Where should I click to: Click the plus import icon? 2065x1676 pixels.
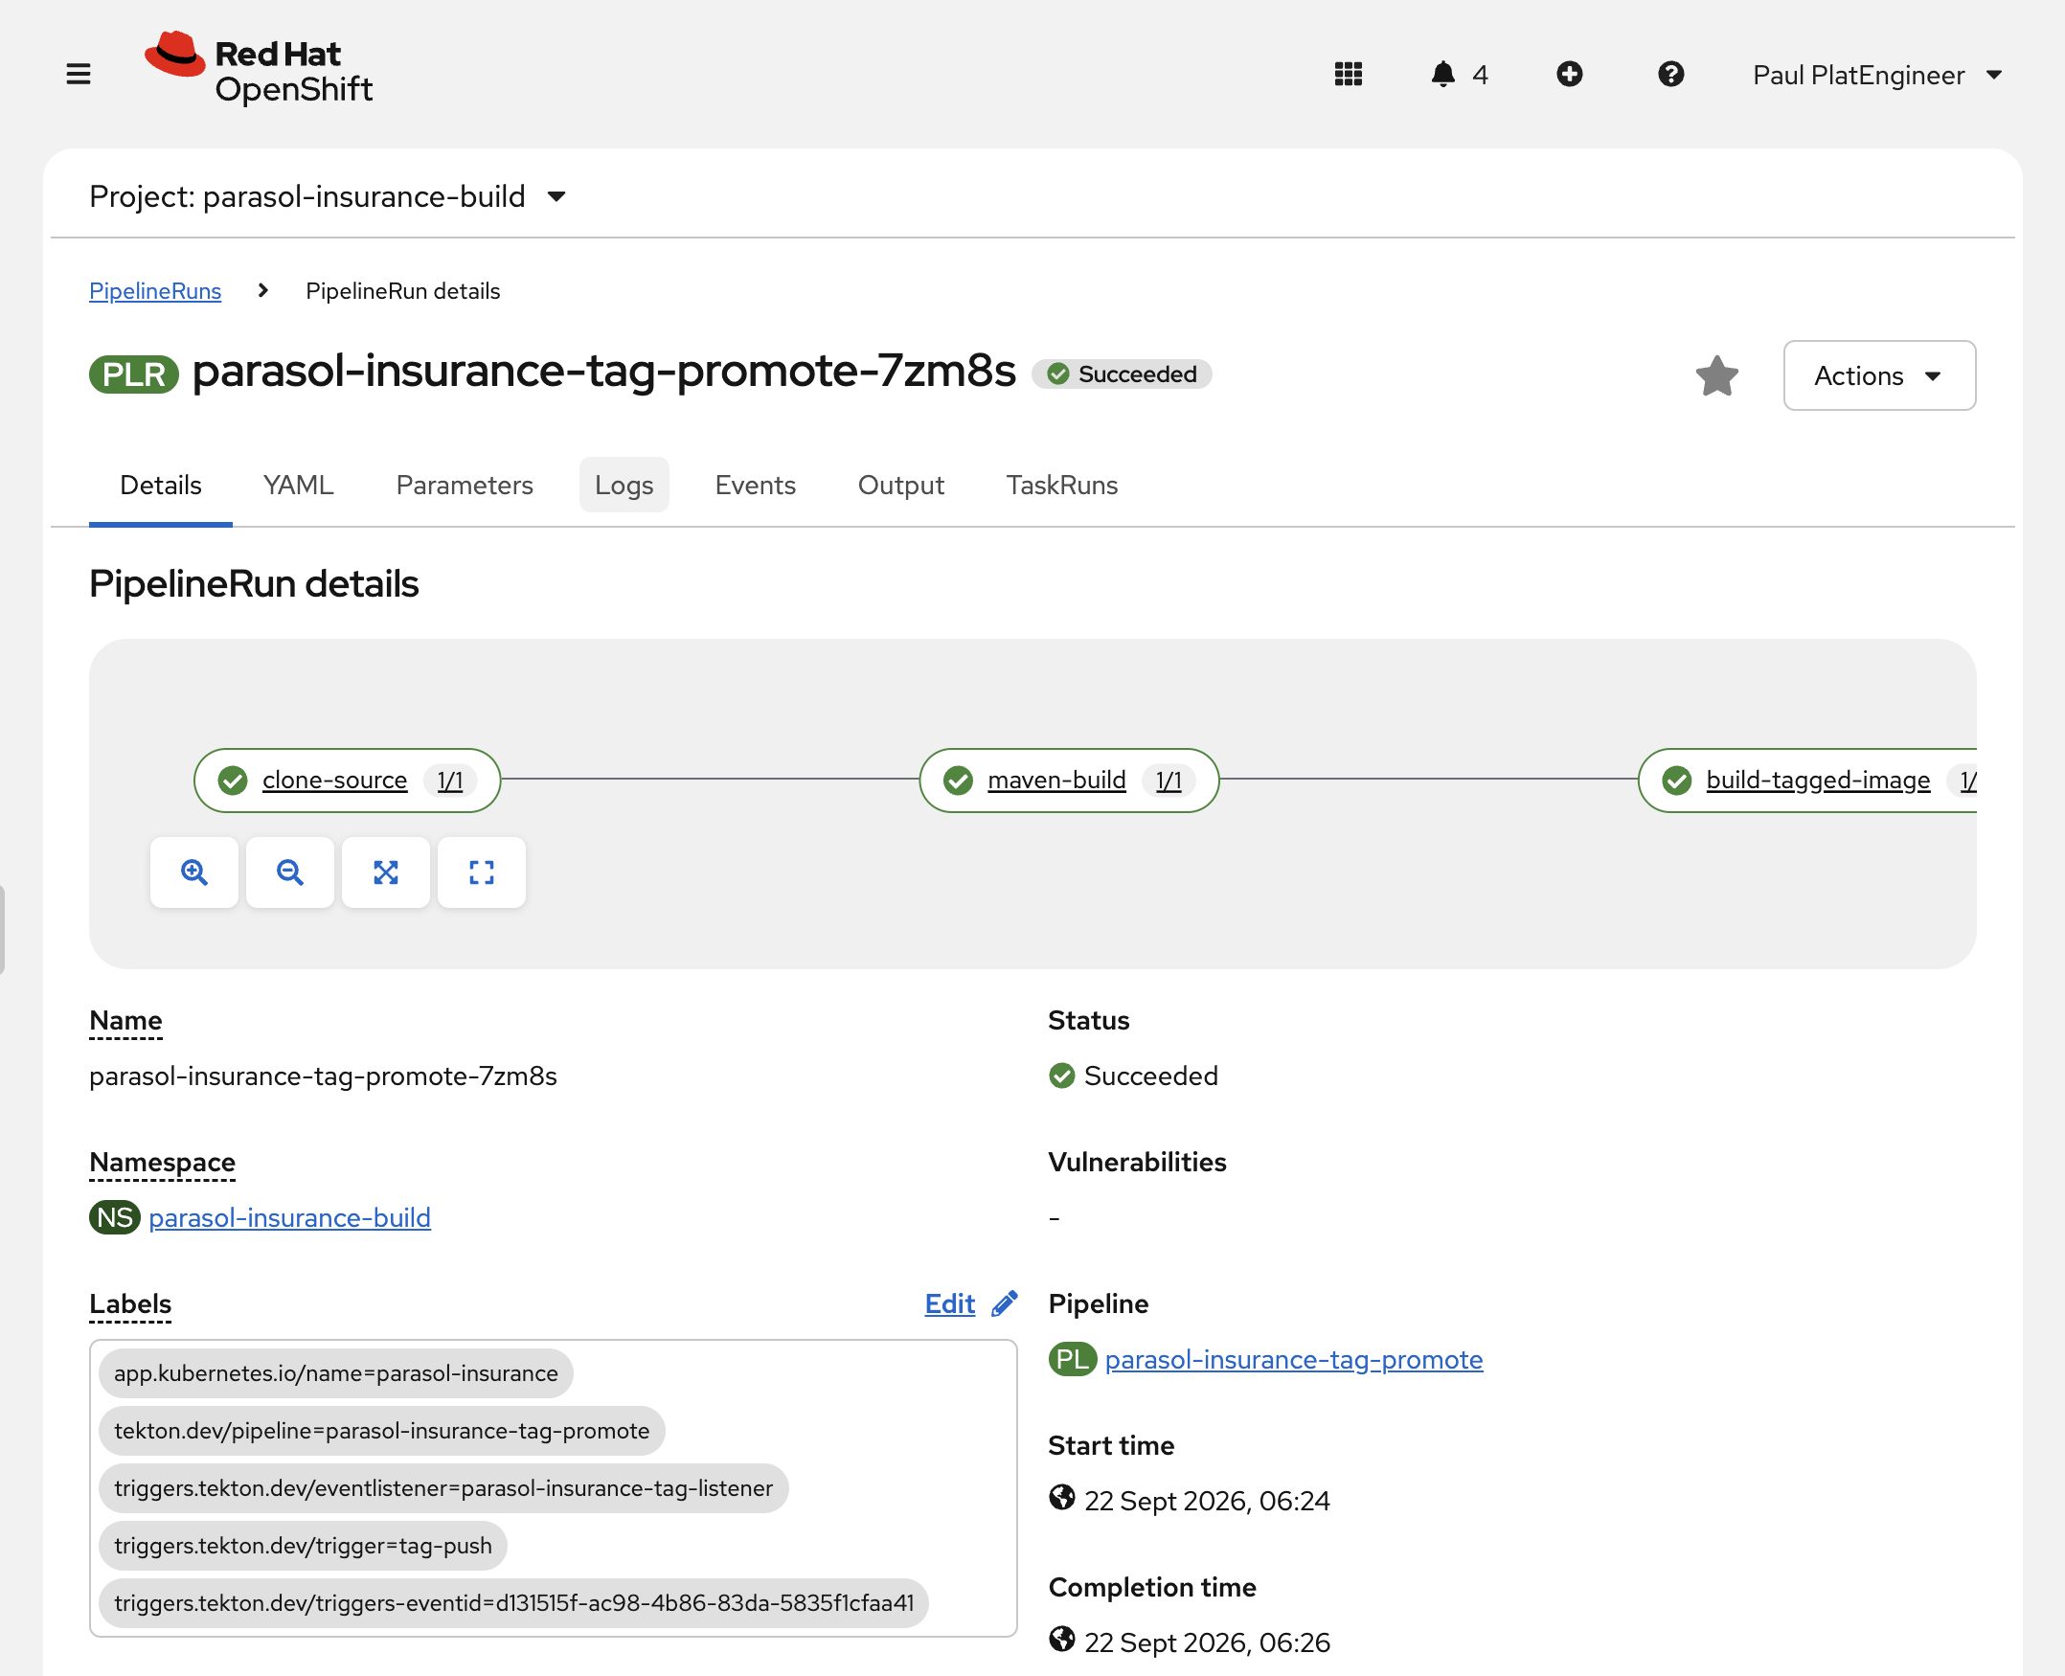[x=1570, y=75]
